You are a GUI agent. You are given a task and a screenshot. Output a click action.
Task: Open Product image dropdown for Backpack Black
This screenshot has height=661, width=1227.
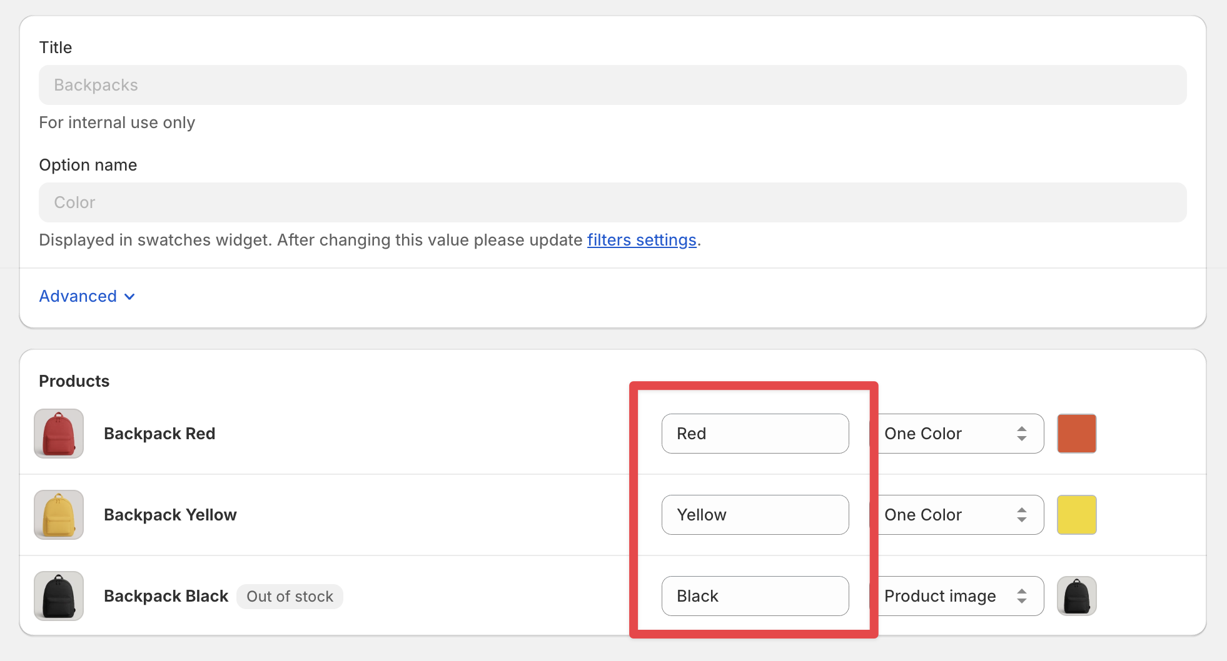tap(957, 596)
